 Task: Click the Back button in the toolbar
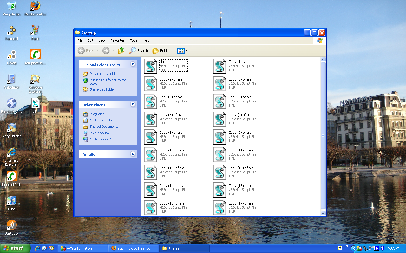coord(86,51)
